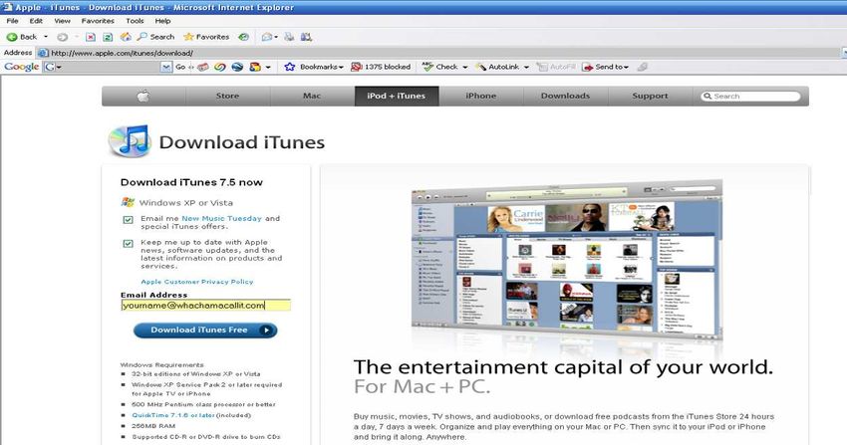
Task: Open the Favorites menu in menu bar
Action: tap(98, 21)
